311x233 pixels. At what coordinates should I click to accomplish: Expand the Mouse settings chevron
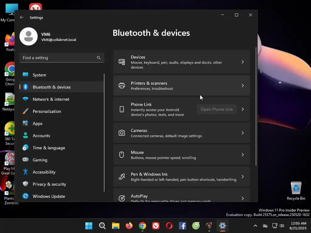point(243,154)
